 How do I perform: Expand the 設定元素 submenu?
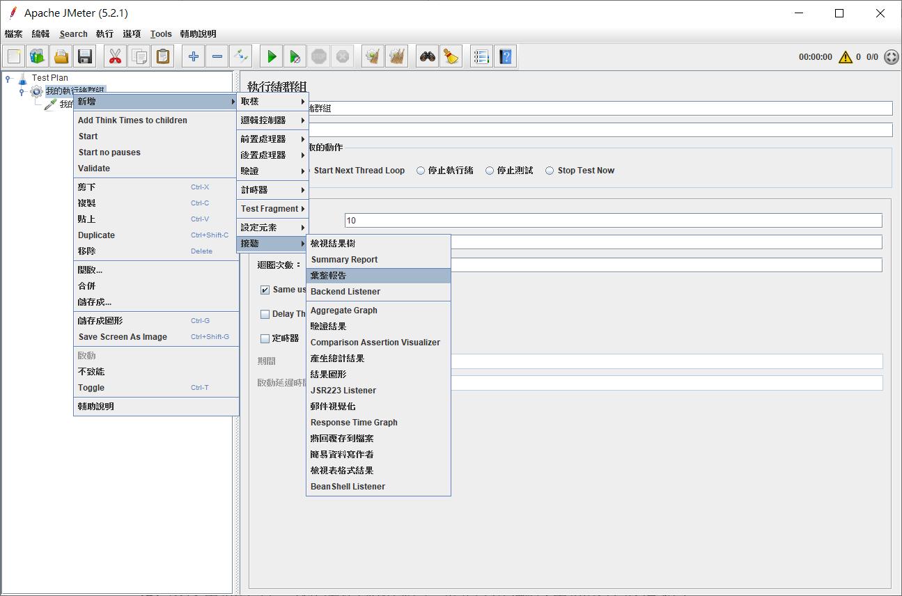coord(272,228)
